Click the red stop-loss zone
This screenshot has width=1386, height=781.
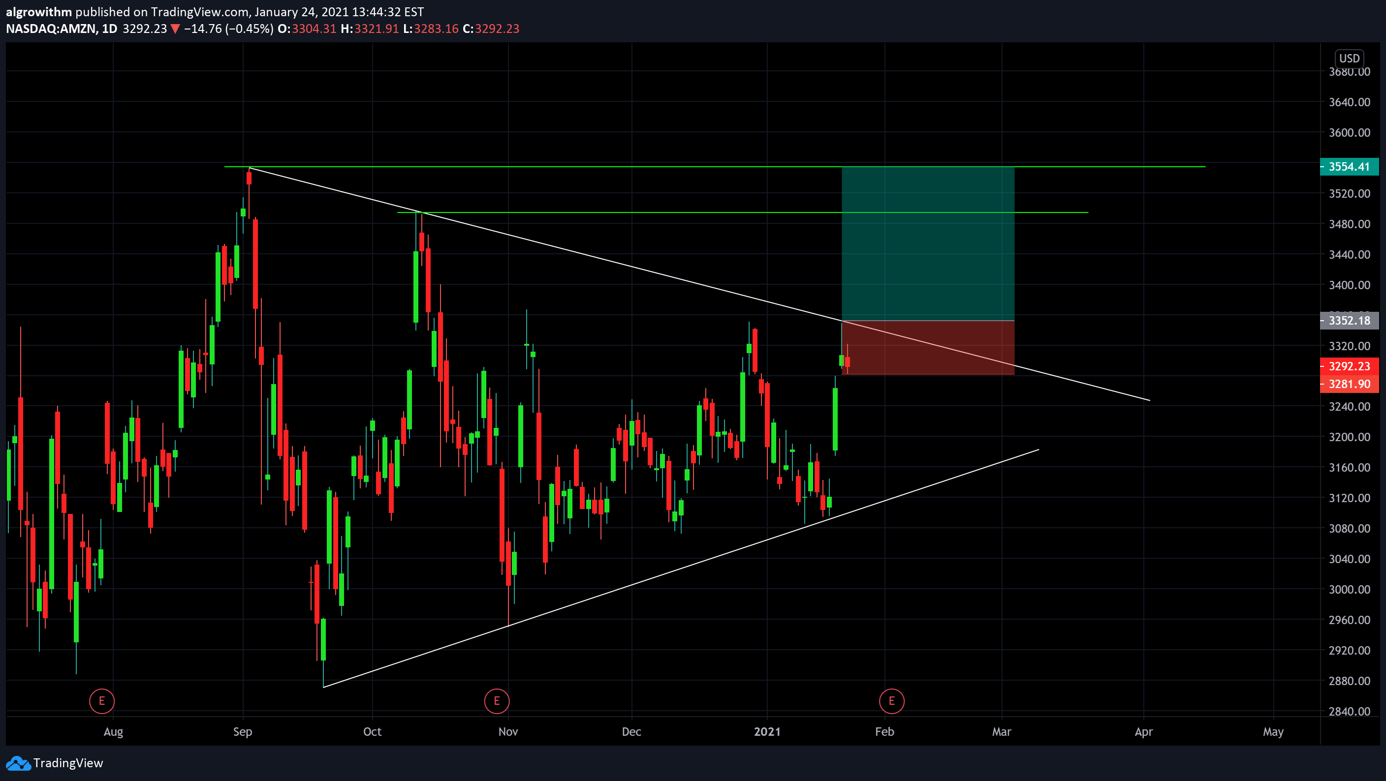point(928,347)
